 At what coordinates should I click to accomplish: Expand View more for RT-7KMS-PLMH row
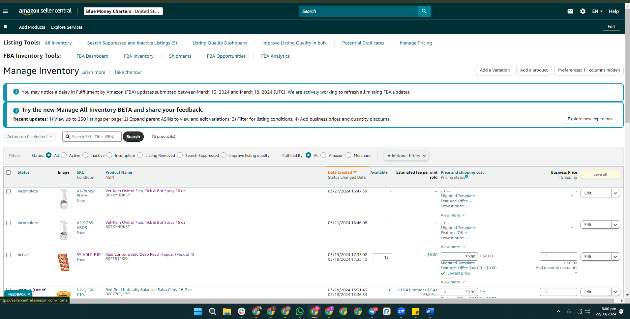453,215
